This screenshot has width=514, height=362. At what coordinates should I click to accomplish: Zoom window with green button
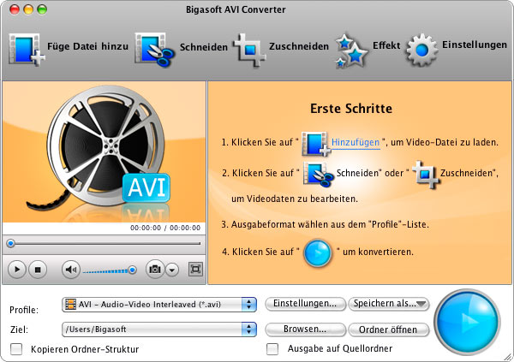point(42,9)
